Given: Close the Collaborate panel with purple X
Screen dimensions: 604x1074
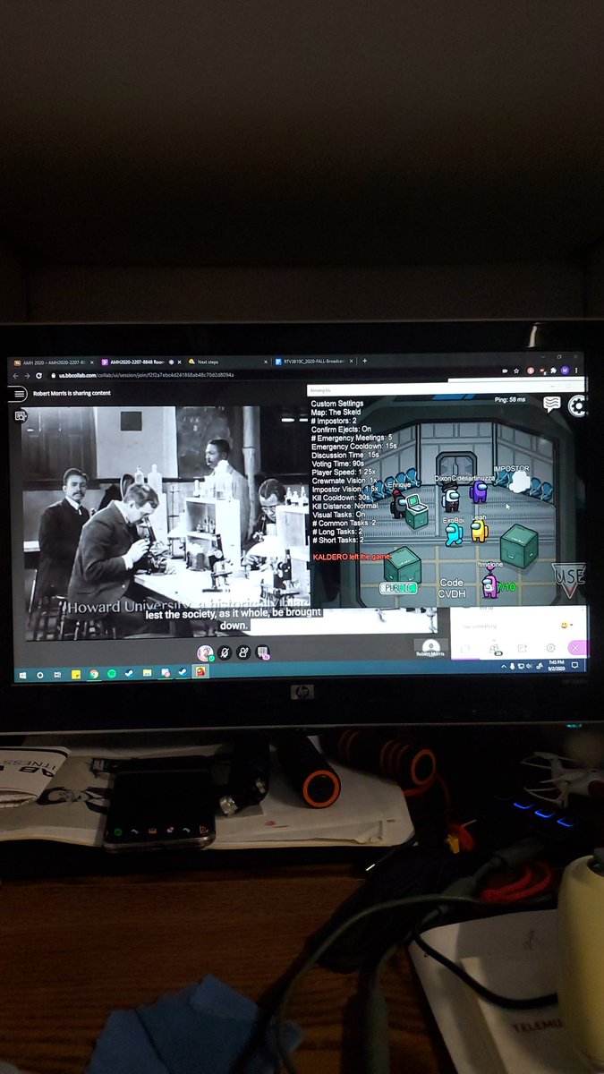Looking at the screenshot, I should (576, 648).
